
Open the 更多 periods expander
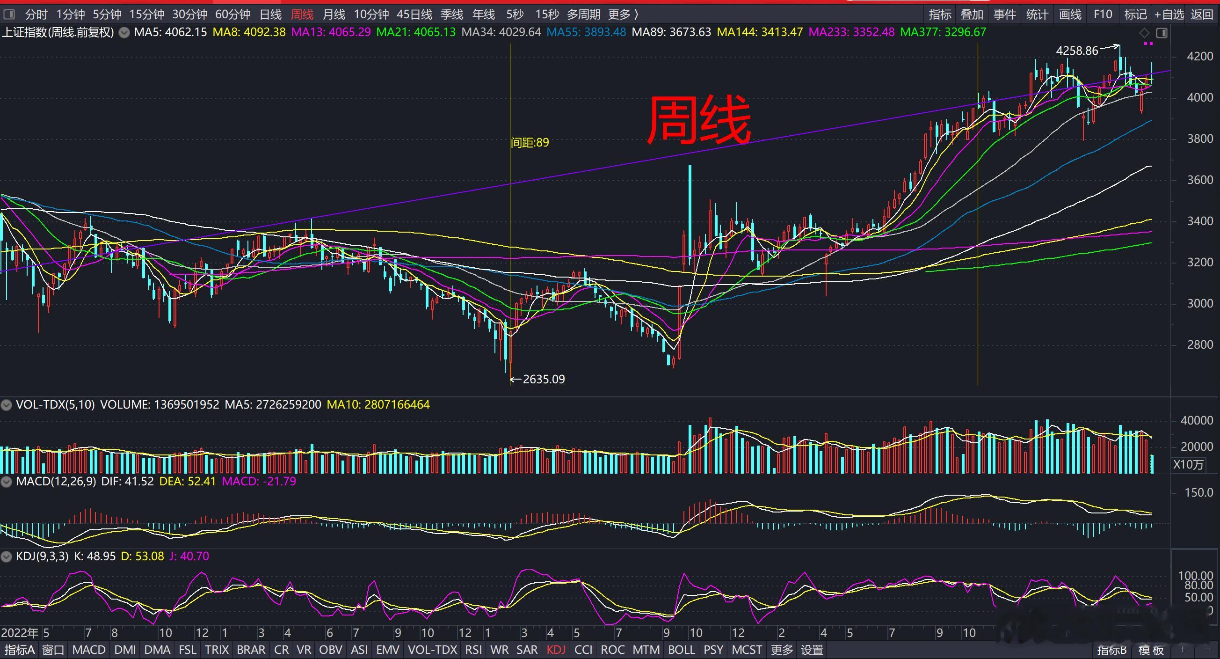(623, 15)
